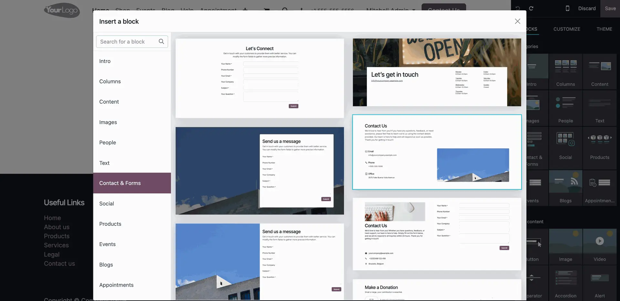Click the Save button

(610, 8)
